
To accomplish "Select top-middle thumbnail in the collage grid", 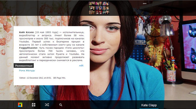I will pyautogui.click(x=99, y=4).
